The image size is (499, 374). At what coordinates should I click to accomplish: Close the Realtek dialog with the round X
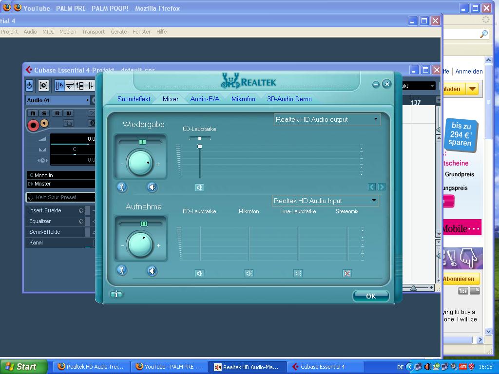click(x=386, y=84)
